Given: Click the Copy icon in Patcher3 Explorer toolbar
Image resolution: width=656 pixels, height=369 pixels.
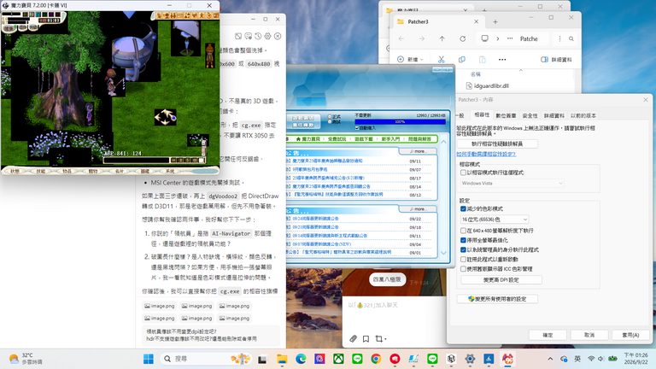Looking at the screenshot, I should [461, 60].
